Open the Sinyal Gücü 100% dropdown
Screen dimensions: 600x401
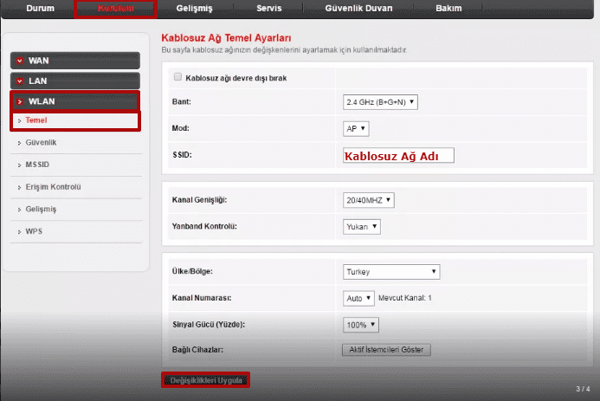point(361,325)
